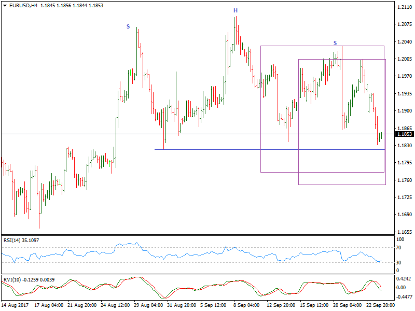415x311 pixels.
Task: Click the 1.1760 price scale label
Action: (x=405, y=180)
